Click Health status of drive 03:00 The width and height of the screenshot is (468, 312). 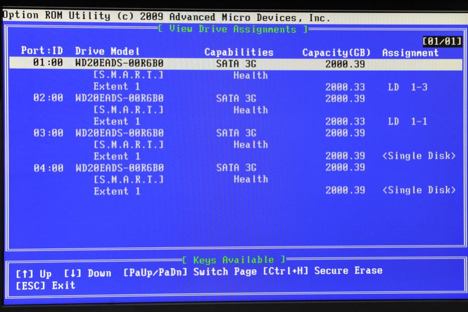[251, 145]
